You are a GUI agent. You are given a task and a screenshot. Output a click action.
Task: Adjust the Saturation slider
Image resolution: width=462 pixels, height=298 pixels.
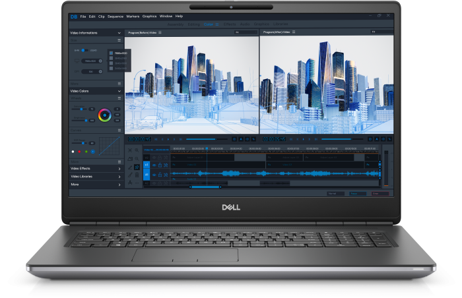[x=79, y=109]
